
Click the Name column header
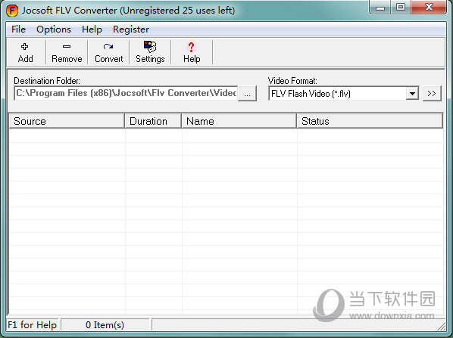239,121
